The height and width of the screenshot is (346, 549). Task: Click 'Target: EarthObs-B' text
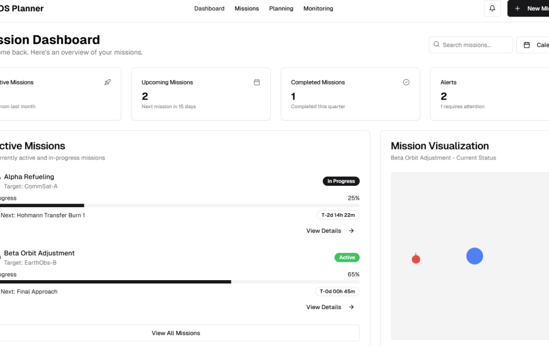[30, 263]
